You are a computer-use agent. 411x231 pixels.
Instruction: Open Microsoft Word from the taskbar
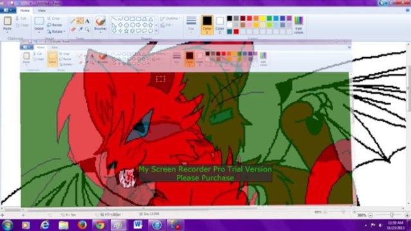coord(138,225)
